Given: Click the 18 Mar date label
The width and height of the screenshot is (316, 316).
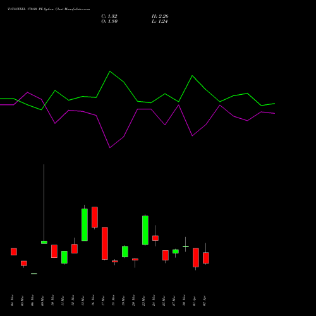Looking at the screenshot, I should click(x=113, y=300).
